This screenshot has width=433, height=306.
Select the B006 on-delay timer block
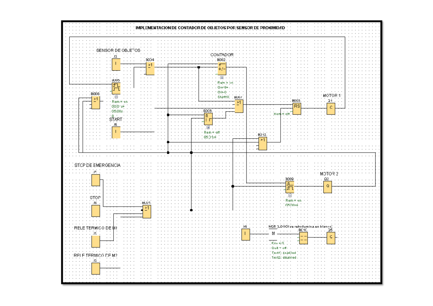pos(208,119)
